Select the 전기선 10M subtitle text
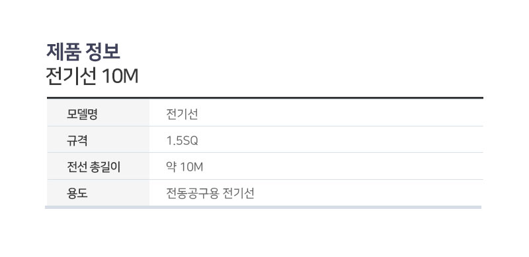 92,77
